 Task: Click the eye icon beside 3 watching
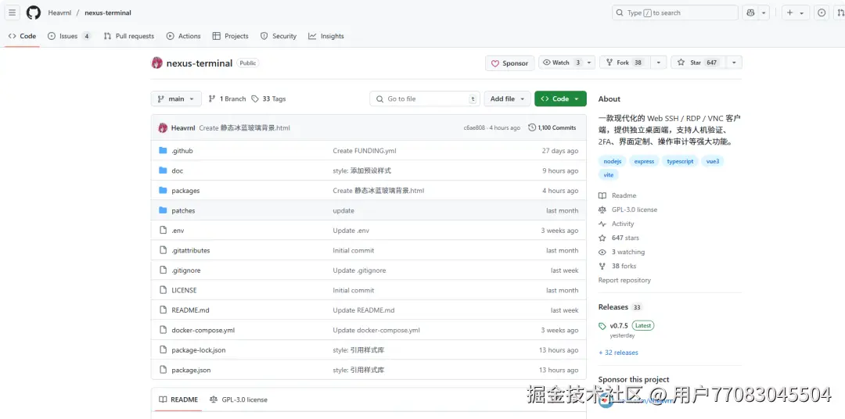(602, 252)
